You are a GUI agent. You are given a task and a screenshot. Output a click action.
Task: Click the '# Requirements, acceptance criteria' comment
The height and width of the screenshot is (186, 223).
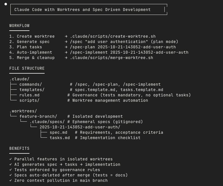[119, 132]
